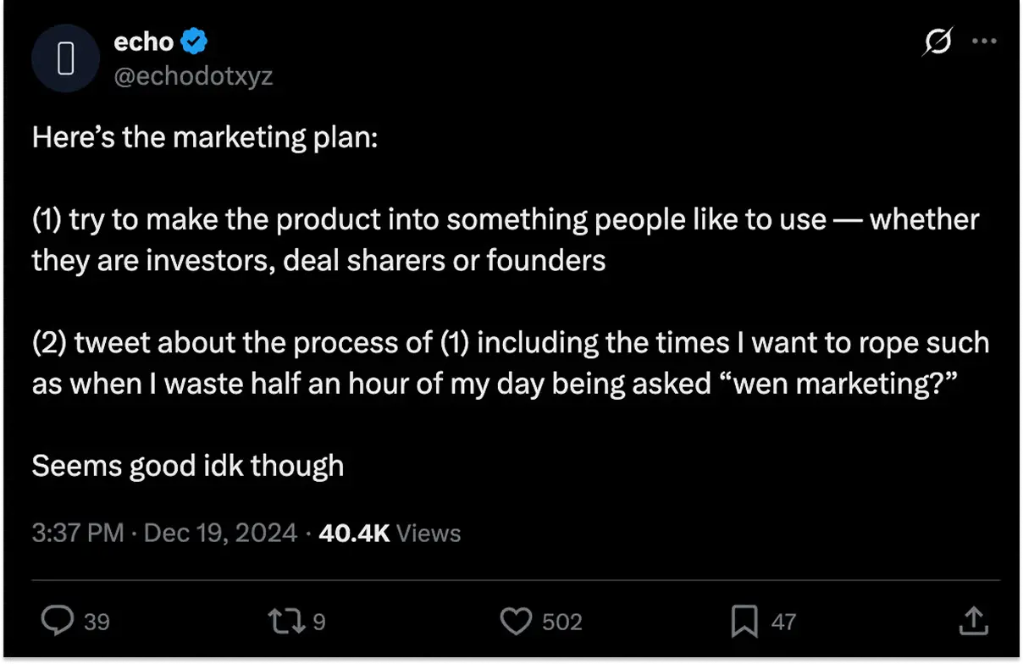
Task: Click the 3:37 PM · Dec 19, 2024 timestamp
Action: click(164, 533)
